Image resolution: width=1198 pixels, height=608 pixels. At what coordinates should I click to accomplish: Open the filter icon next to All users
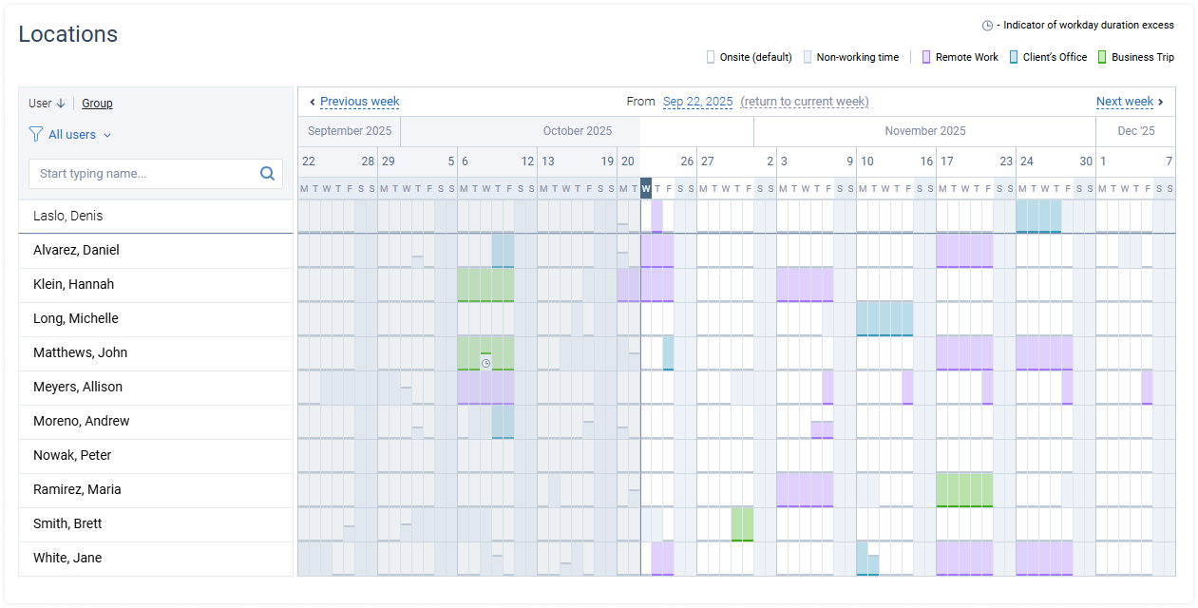pyautogui.click(x=34, y=135)
